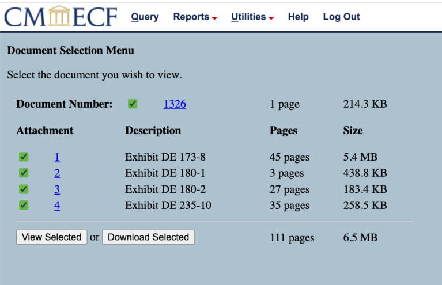Uncheck the Exhibit DE 235-10 checkbox
Viewport: 442px width, 285px height.
click(24, 206)
